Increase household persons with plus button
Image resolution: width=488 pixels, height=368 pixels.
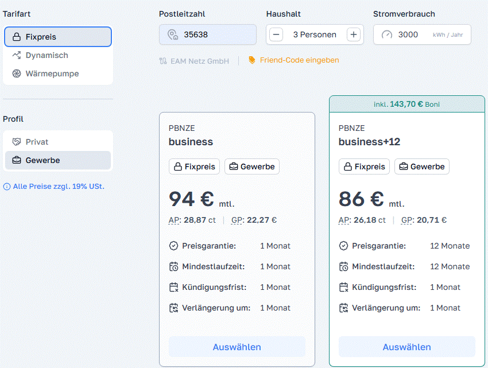coord(354,34)
